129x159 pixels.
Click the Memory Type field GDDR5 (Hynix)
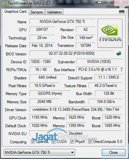tap(50, 93)
